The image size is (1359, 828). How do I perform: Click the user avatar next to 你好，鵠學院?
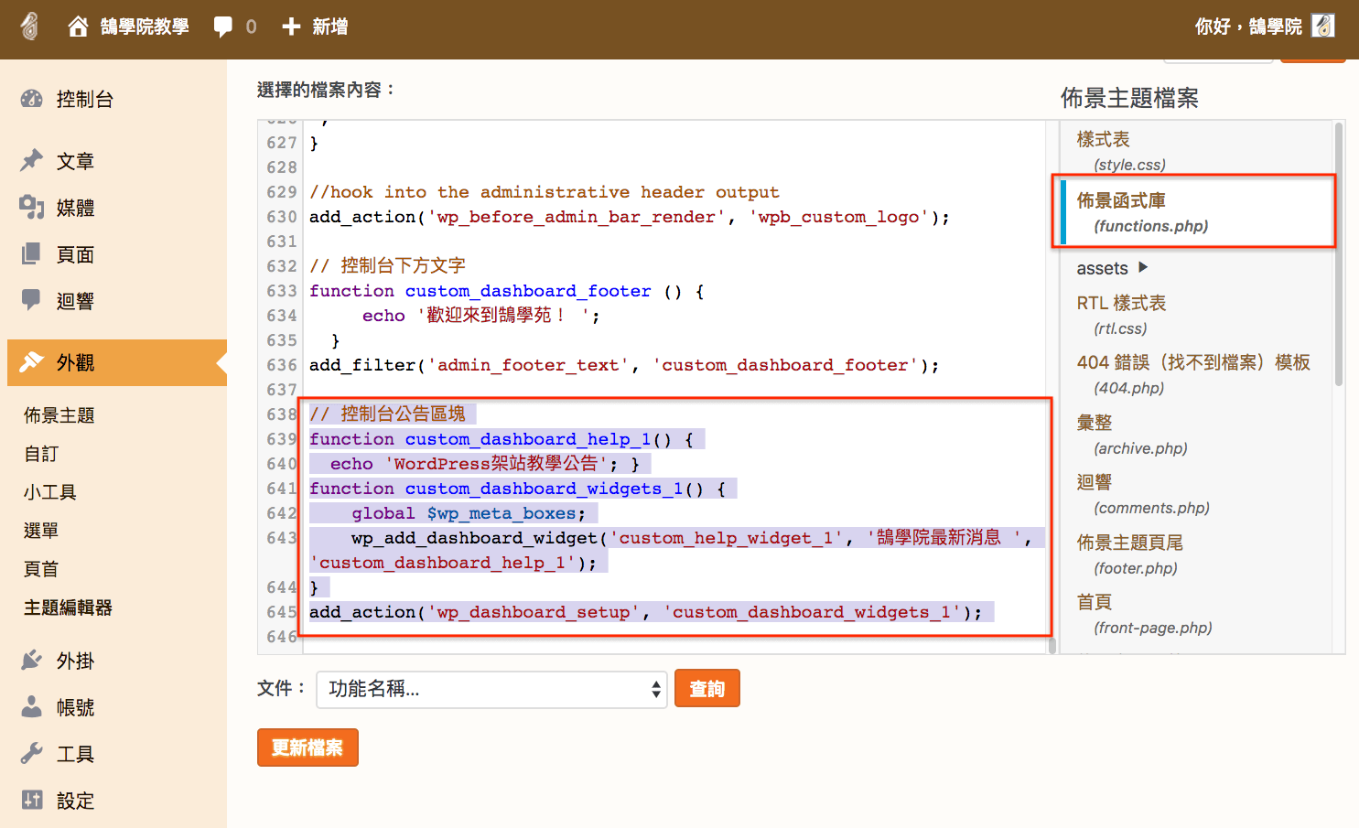pyautogui.click(x=1323, y=26)
